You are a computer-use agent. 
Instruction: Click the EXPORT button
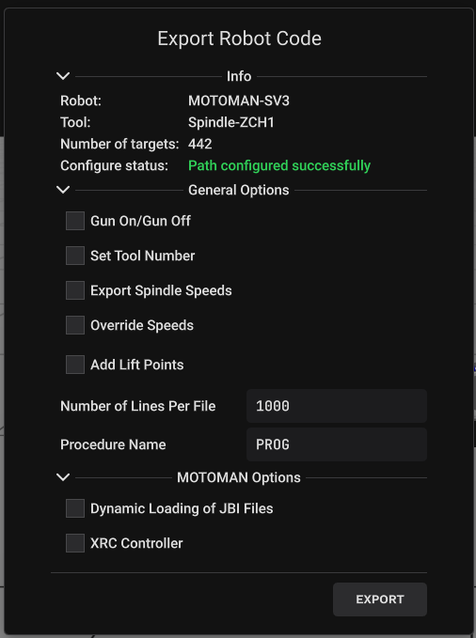tap(380, 599)
